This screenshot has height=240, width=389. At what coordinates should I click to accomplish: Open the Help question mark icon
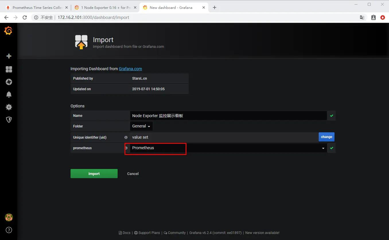9,230
